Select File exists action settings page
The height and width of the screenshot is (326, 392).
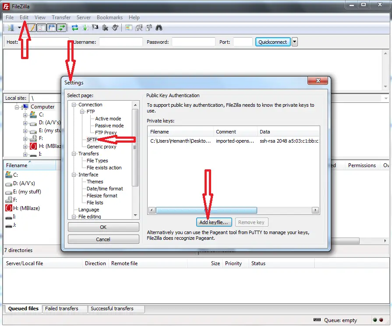click(104, 168)
